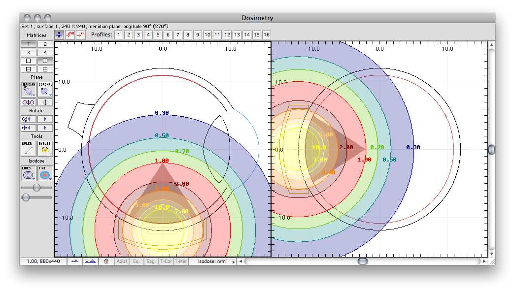
Task: Switch to the Axial view
Action: [122, 261]
